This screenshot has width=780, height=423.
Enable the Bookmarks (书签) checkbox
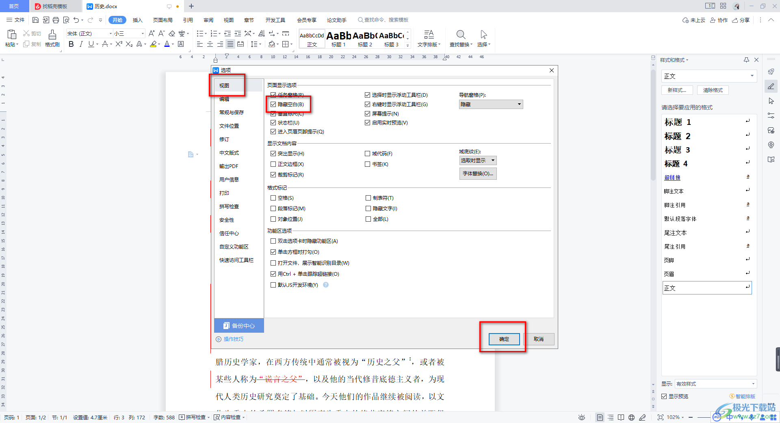click(368, 164)
